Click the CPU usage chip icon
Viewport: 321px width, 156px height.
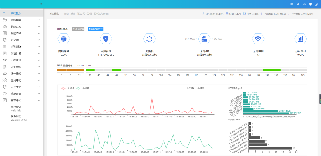click(x=227, y=14)
